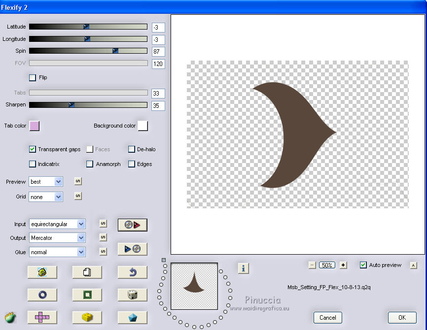
Task: Click the blue ring icon button
Action: (42, 295)
